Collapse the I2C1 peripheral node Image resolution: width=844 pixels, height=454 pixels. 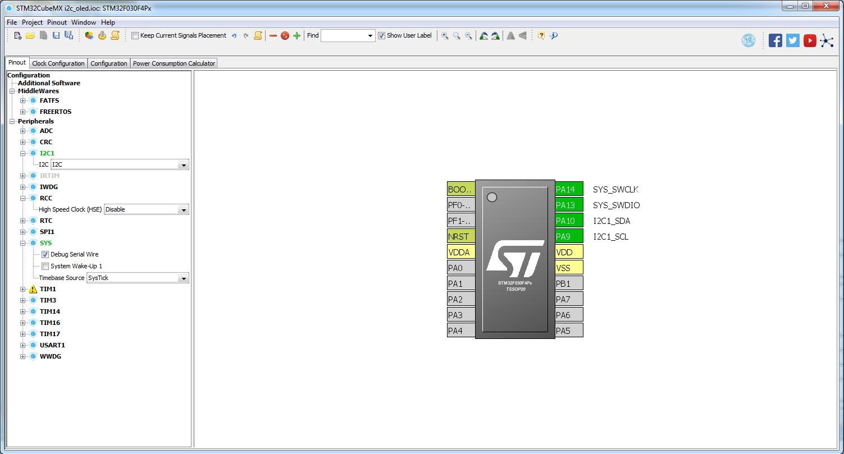[23, 153]
